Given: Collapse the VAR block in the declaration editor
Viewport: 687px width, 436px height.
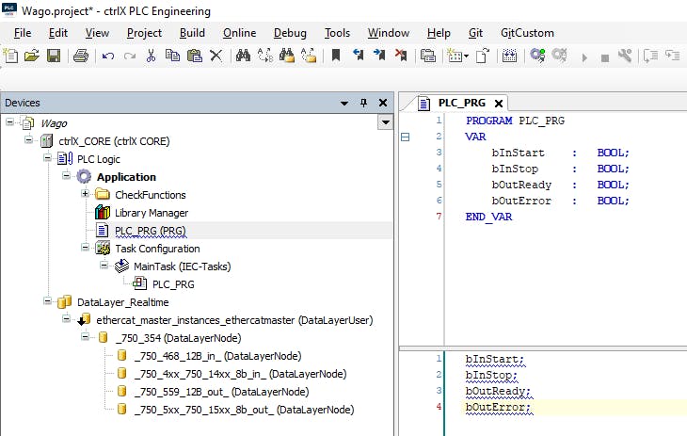Looking at the screenshot, I should tap(406, 137).
